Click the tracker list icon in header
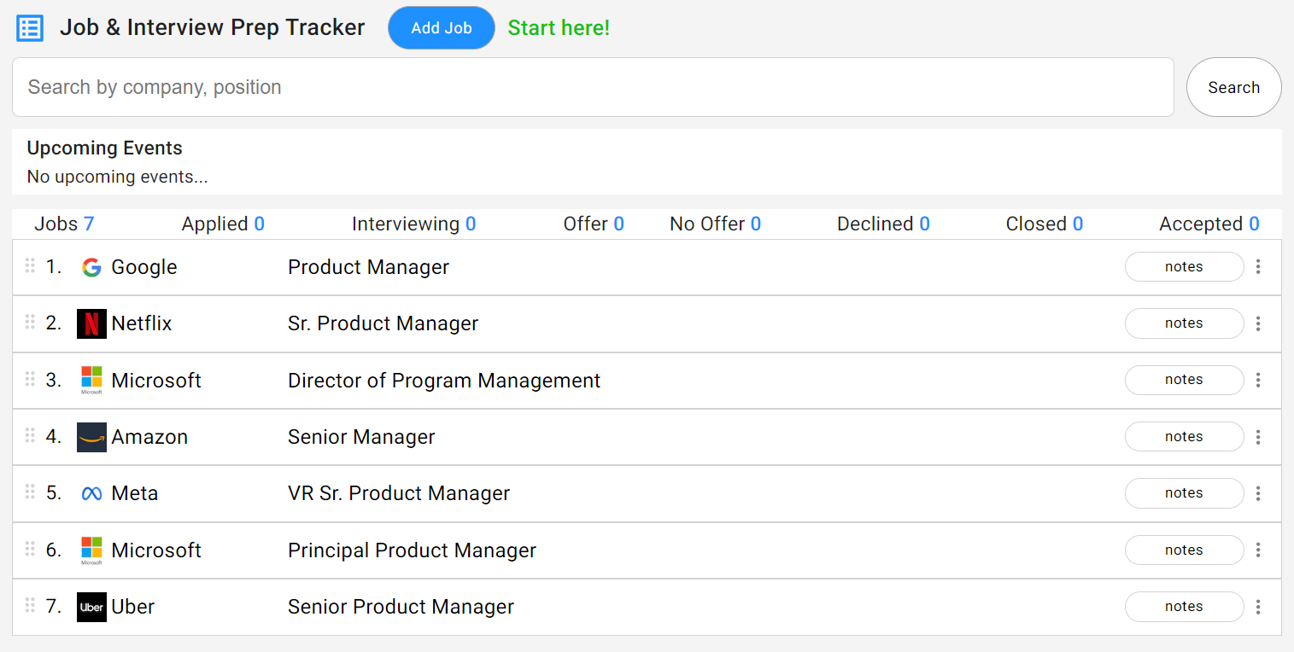 click(x=30, y=28)
